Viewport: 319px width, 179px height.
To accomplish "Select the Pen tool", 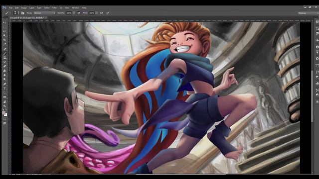I will pos(4,84).
